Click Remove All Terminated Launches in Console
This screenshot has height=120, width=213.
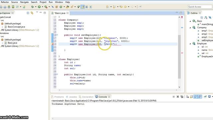coord(182,97)
